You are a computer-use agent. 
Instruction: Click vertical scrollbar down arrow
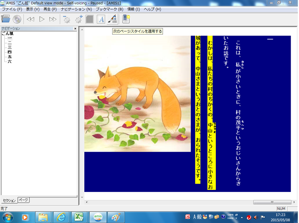82,197
